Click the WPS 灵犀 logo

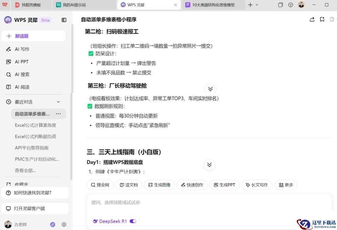(8, 20)
